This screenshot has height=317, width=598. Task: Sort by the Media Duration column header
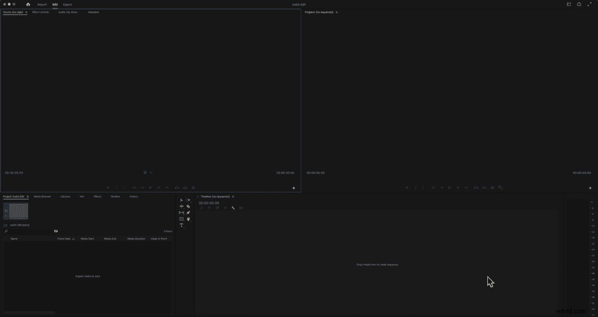136,239
